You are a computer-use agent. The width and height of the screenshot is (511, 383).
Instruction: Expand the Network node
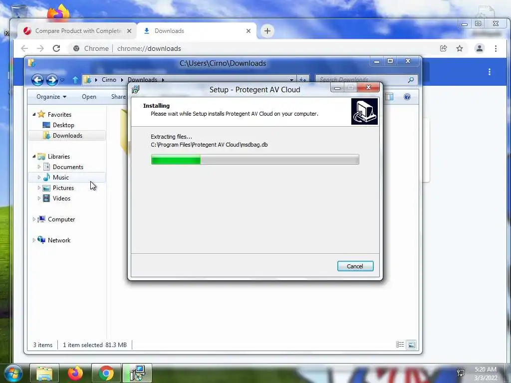tap(34, 240)
